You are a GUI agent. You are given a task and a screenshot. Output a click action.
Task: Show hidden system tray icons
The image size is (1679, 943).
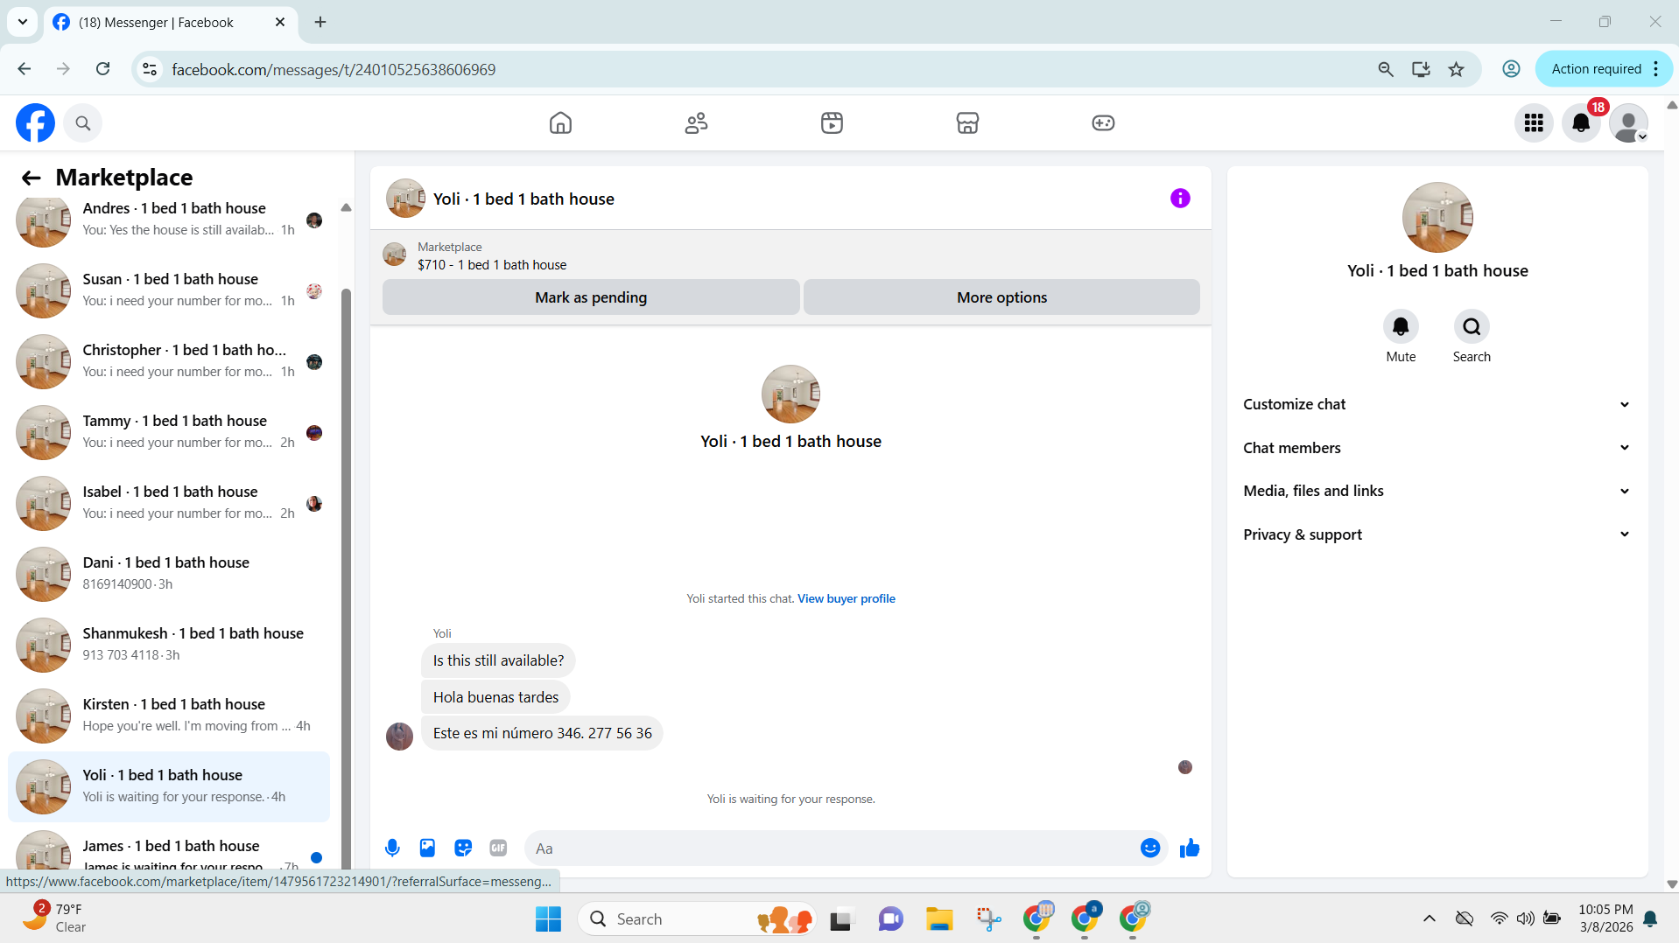(1429, 919)
